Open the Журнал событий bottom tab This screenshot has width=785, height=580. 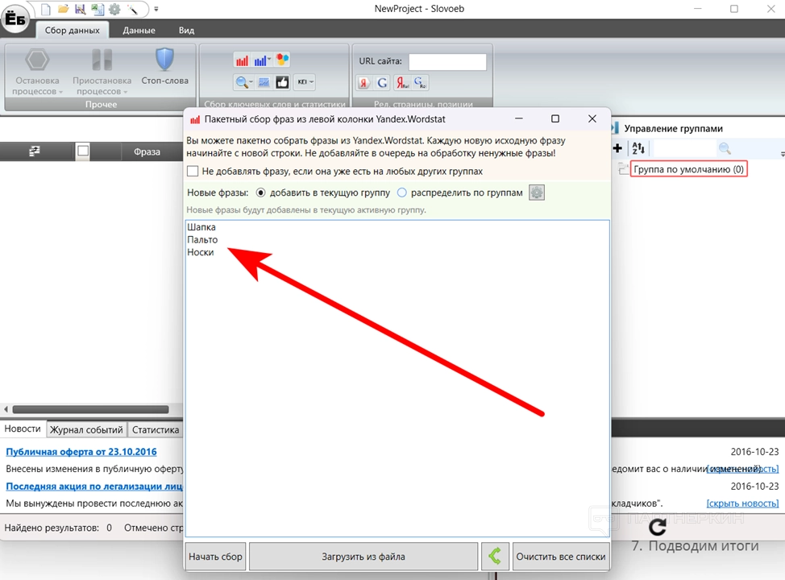[x=86, y=430]
